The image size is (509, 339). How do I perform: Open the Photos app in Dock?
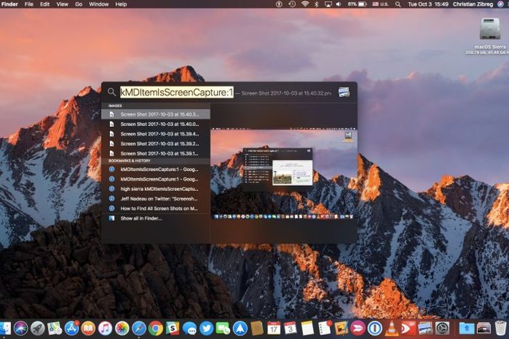pyautogui.click(x=122, y=329)
